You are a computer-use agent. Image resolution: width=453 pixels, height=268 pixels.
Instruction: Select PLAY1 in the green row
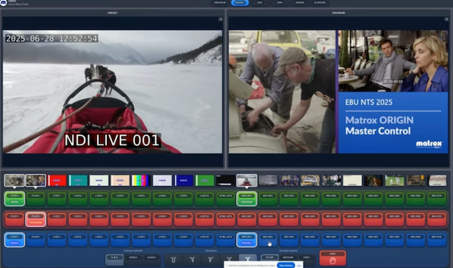(14, 199)
